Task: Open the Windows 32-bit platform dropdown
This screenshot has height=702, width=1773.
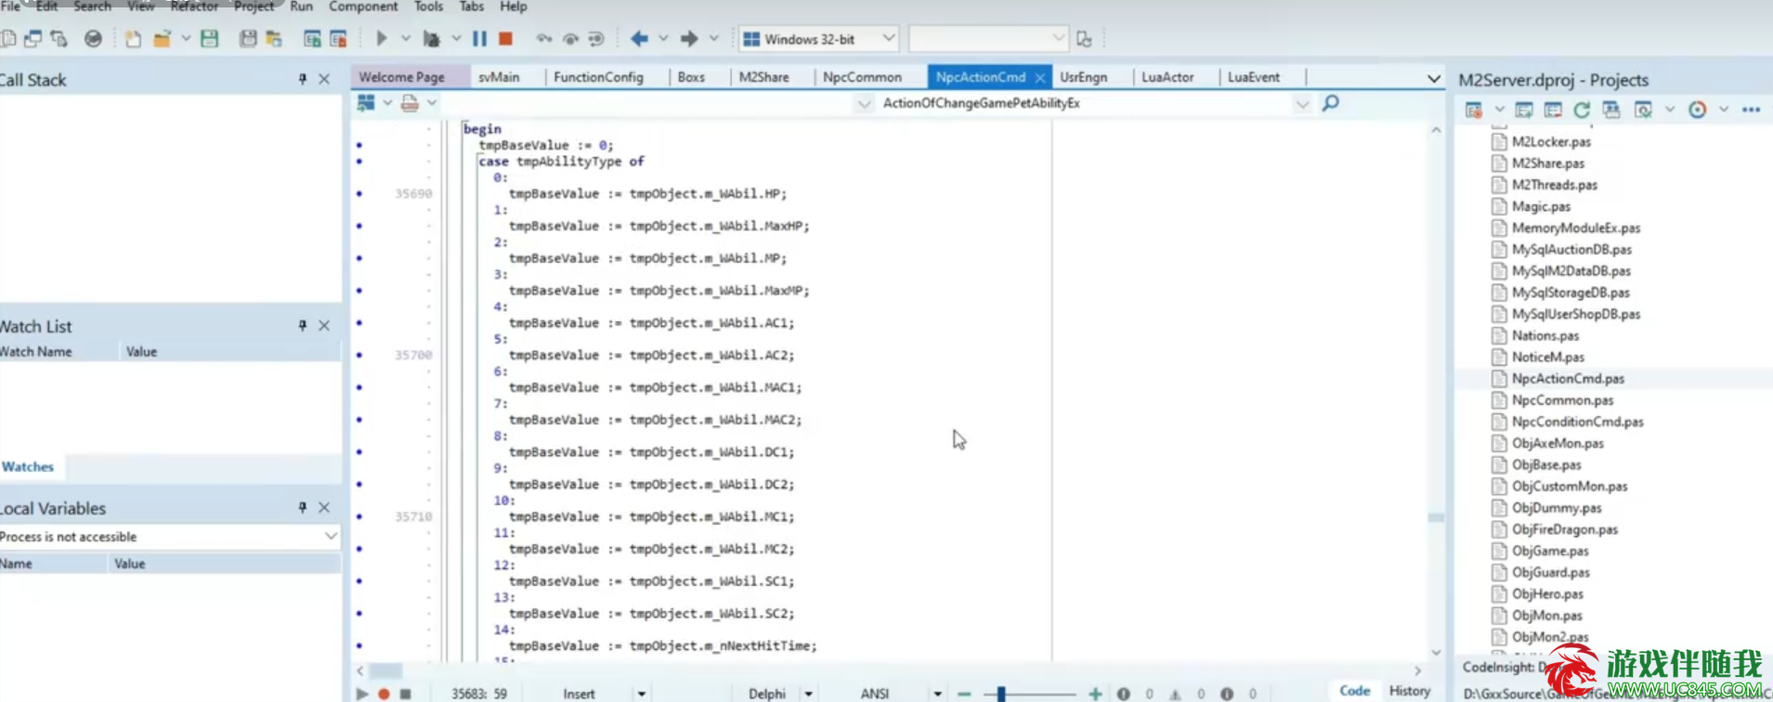Action: tap(888, 39)
